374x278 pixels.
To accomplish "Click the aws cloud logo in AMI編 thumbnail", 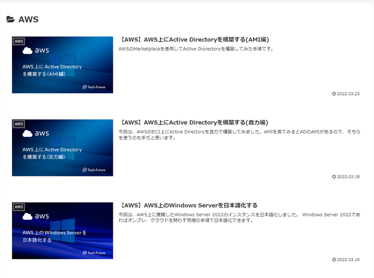I will pyautogui.click(x=35, y=51).
